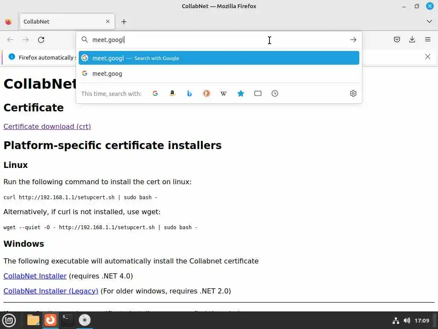Expand the list all tabs chevron

429,21
